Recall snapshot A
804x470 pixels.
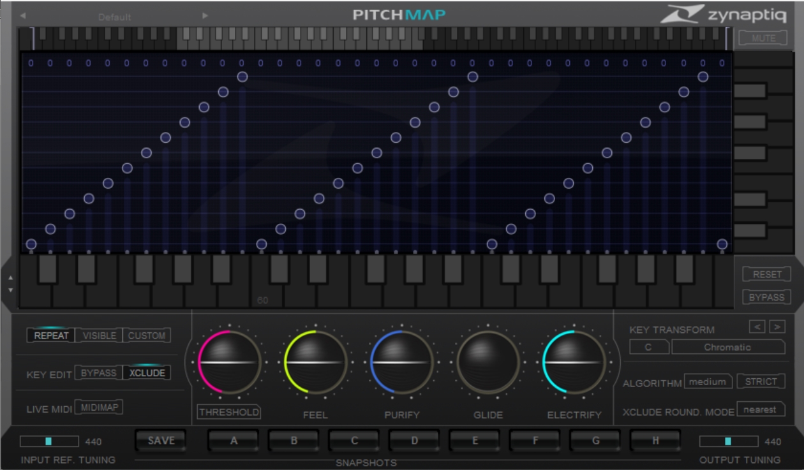tap(234, 441)
